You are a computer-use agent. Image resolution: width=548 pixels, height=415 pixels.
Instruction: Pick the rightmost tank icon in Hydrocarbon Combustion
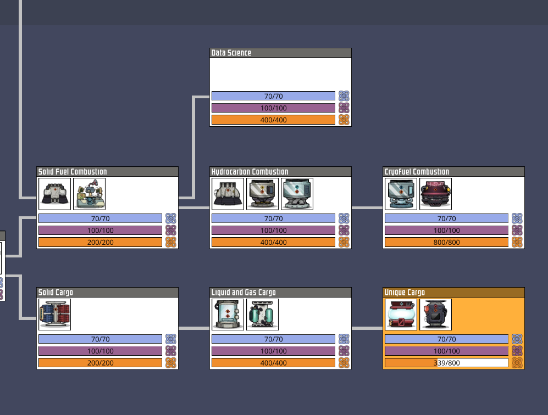297,194
